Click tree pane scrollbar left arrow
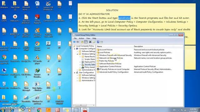 coord(74,105)
